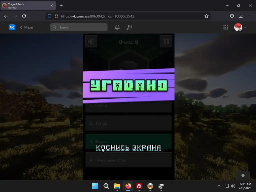Select the vk.com address bar URL
Viewport: 256px width, 192px height.
point(97,16)
